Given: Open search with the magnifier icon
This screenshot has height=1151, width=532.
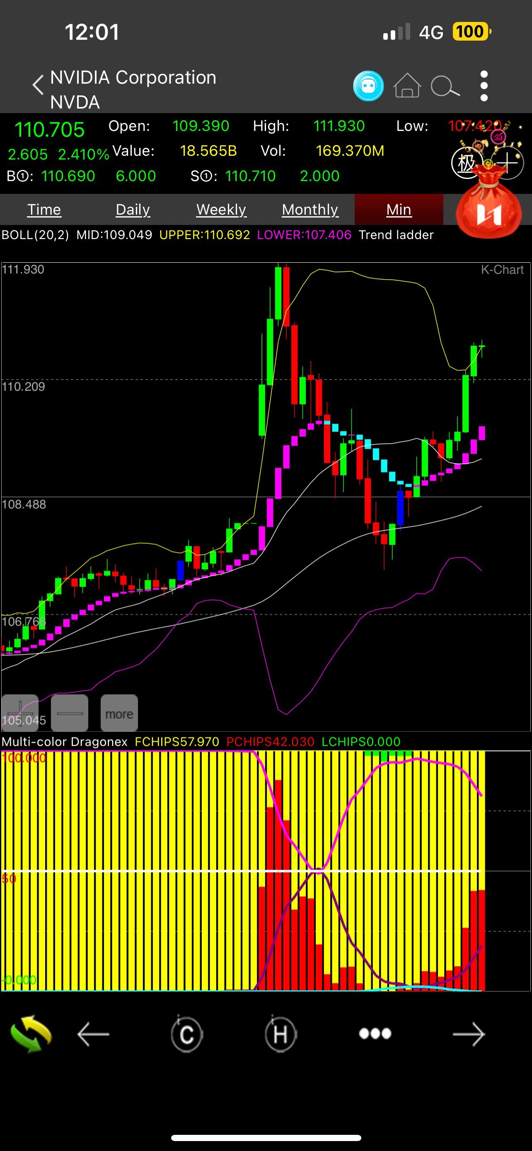Looking at the screenshot, I should (x=445, y=86).
